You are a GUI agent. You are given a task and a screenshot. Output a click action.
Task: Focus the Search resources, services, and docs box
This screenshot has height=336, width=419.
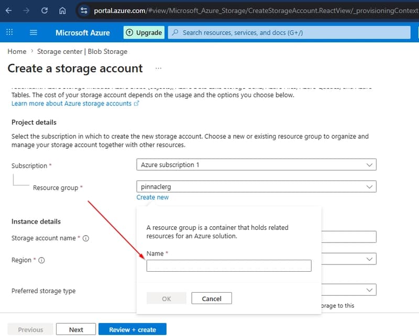289,32
